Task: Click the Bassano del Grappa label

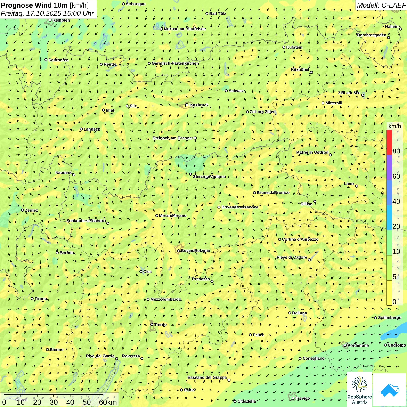Action: [207, 377]
